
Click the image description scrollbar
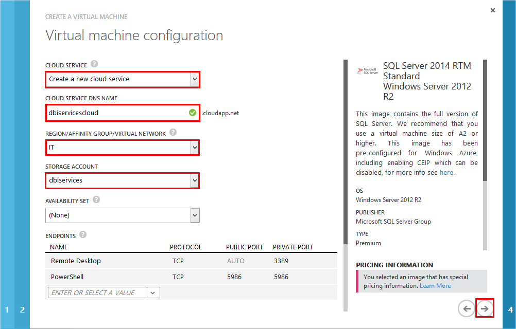coord(485,154)
